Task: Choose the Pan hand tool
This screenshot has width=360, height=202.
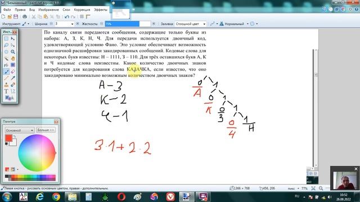Action: click(x=13, y=58)
